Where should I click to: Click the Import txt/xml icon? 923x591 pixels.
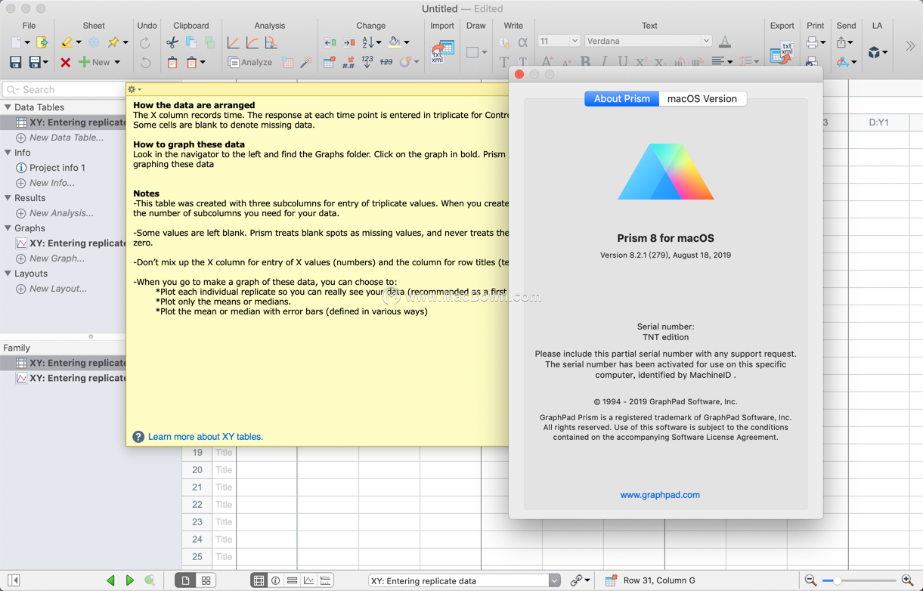[442, 51]
